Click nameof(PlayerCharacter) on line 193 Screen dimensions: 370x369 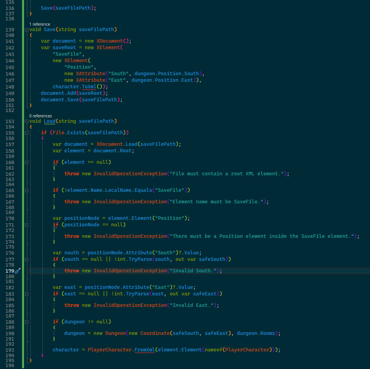238,350
